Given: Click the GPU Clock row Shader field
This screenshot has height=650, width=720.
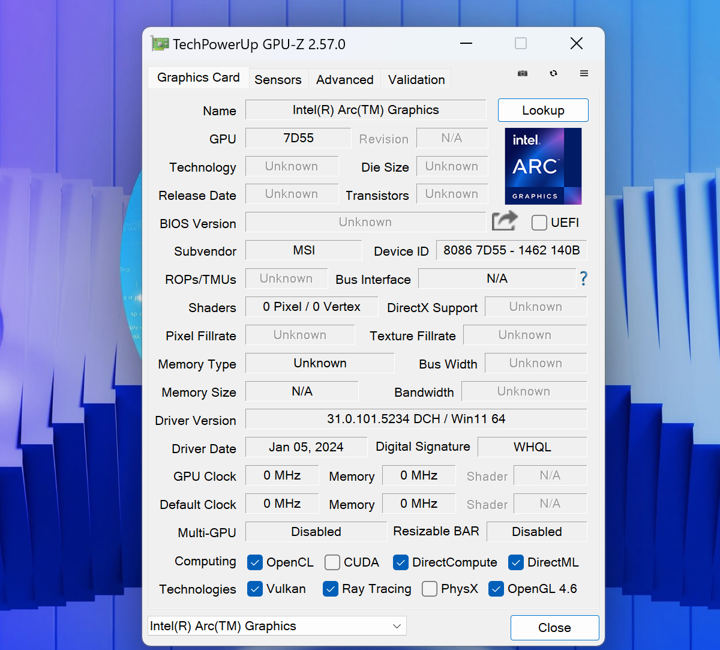Looking at the screenshot, I should coord(550,475).
